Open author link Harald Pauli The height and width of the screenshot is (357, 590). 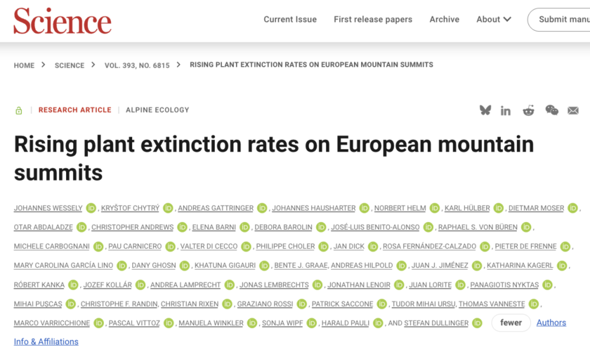coord(345,323)
